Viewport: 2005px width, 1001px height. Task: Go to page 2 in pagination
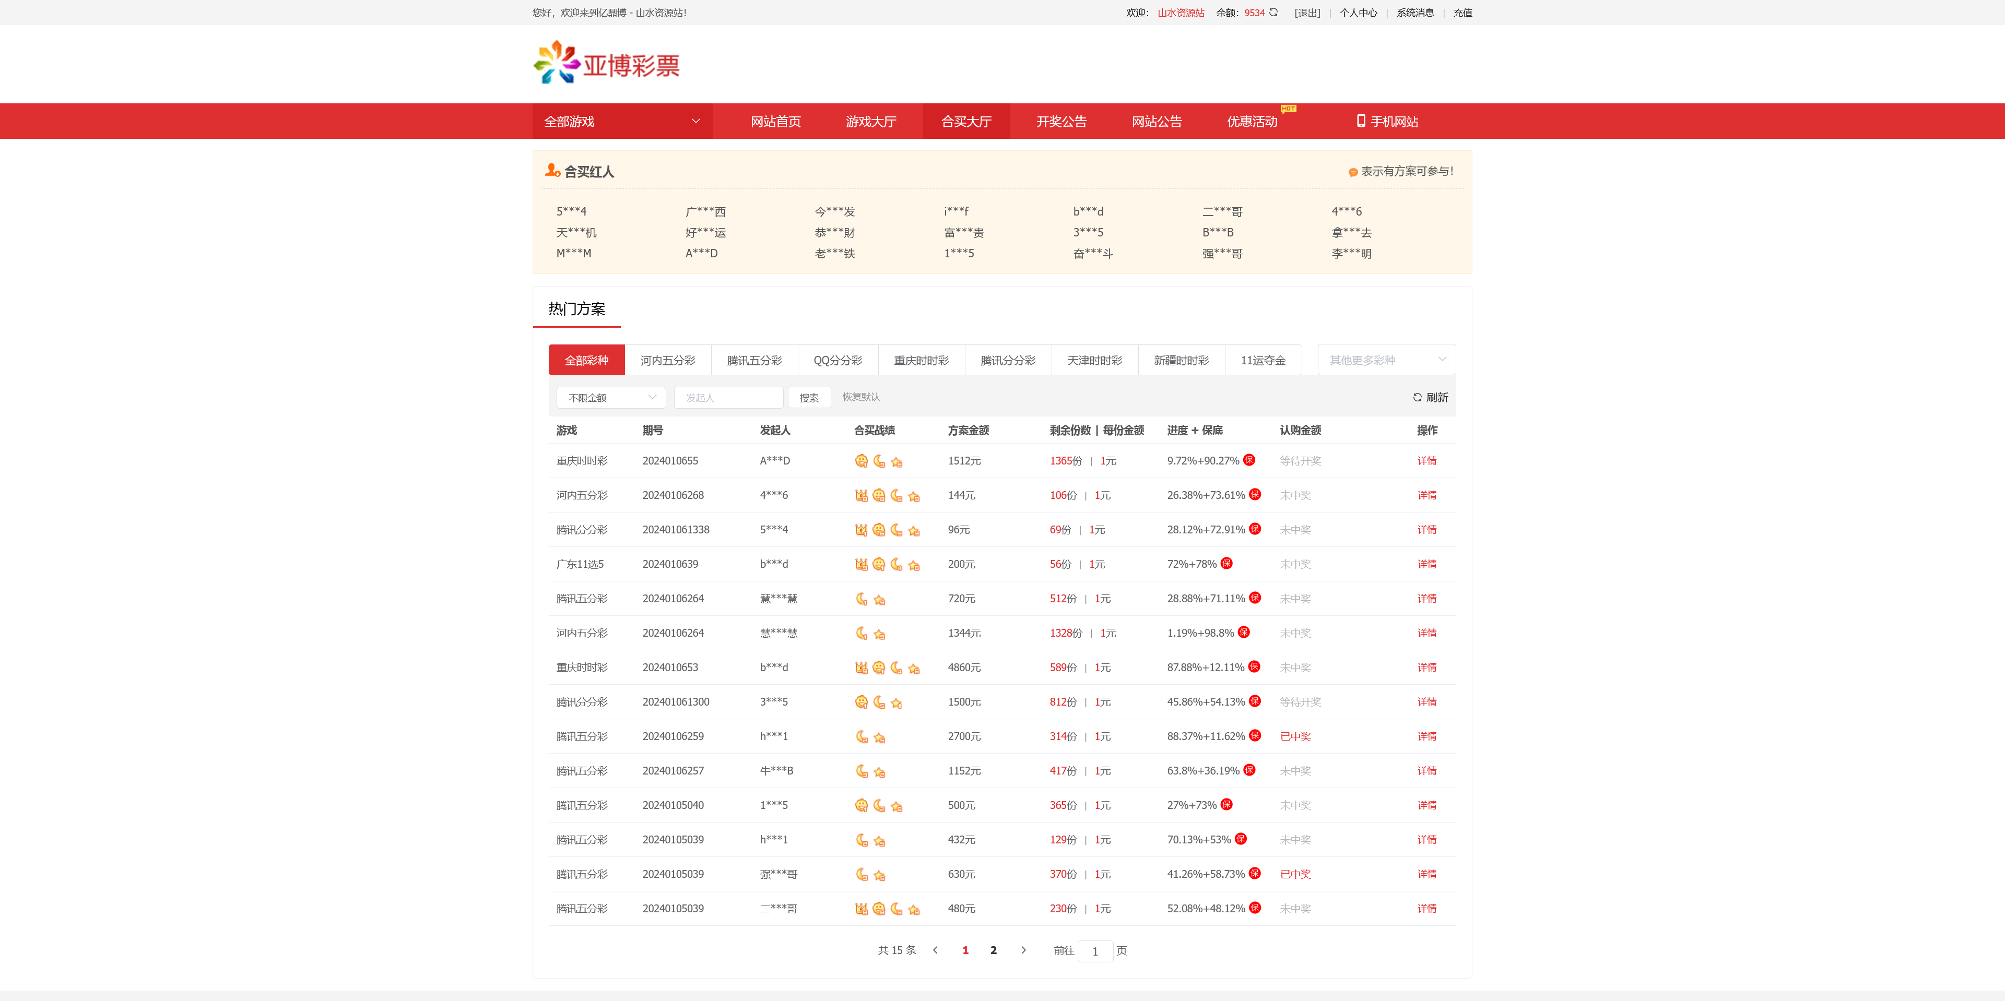coord(993,950)
